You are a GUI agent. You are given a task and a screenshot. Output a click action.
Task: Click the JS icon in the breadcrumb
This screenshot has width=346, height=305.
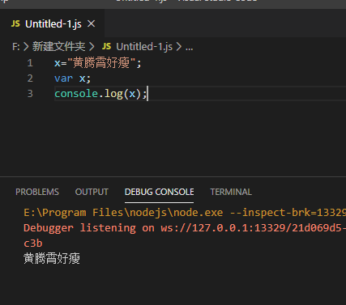pos(106,47)
